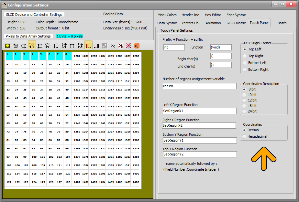
Task: Select the downward parallel arrows scan icon
Action: click(56, 46)
